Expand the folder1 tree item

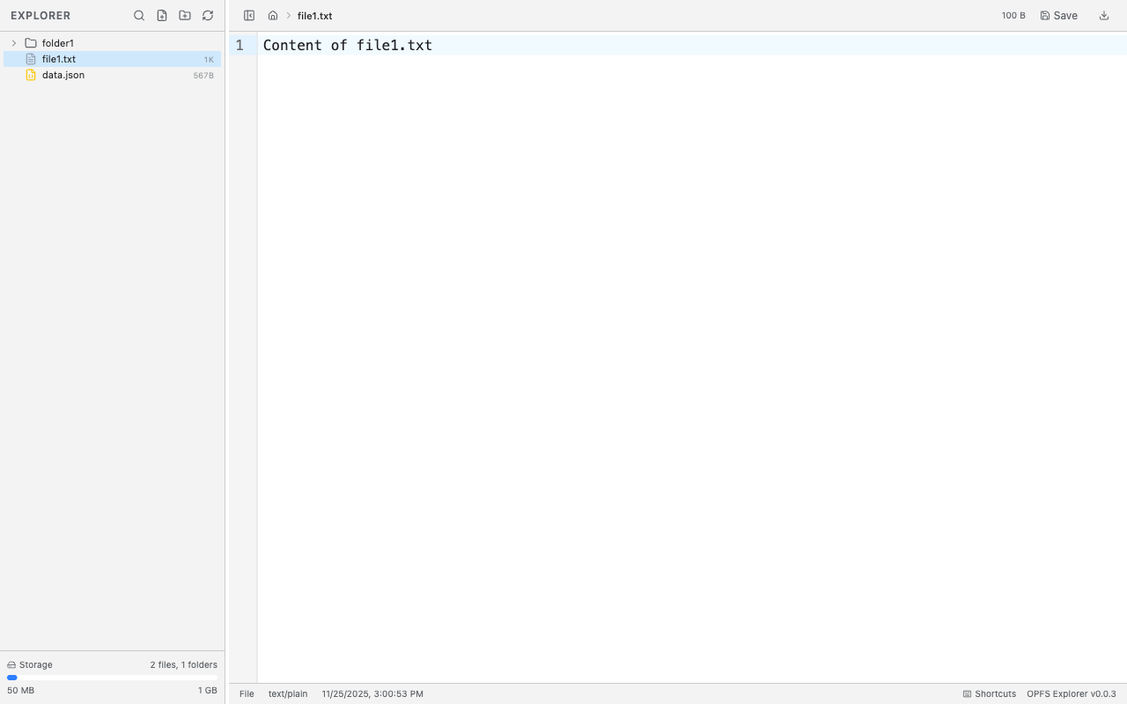click(x=13, y=42)
